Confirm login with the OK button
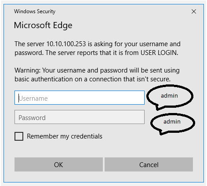This screenshot has height=186, width=207. (58, 164)
